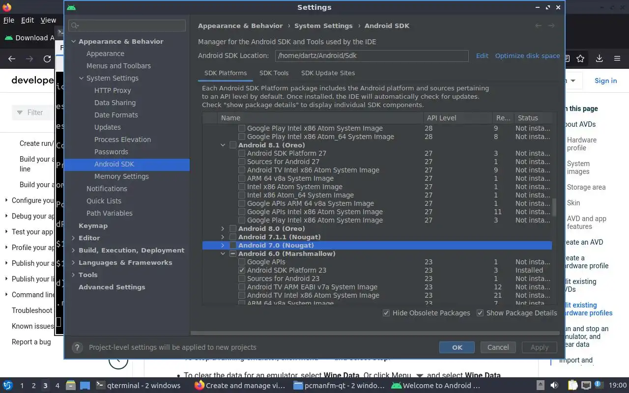629x393 pixels.
Task: Collapse Appearance & Behavior section
Action: [x=73, y=41]
